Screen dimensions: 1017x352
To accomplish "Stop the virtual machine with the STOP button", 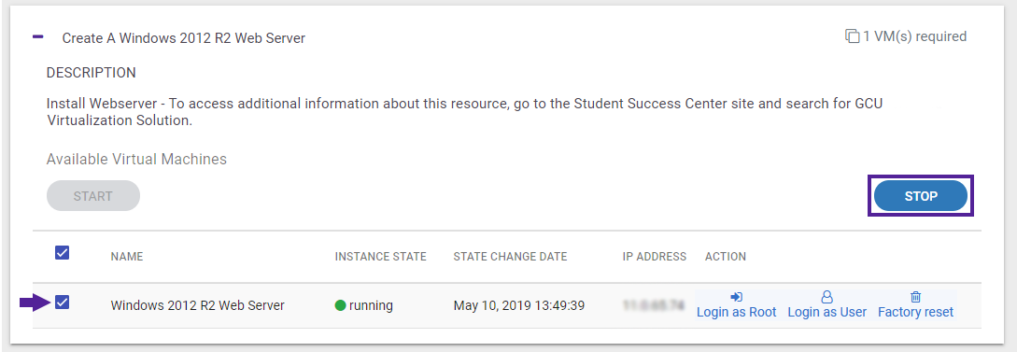I will [921, 196].
